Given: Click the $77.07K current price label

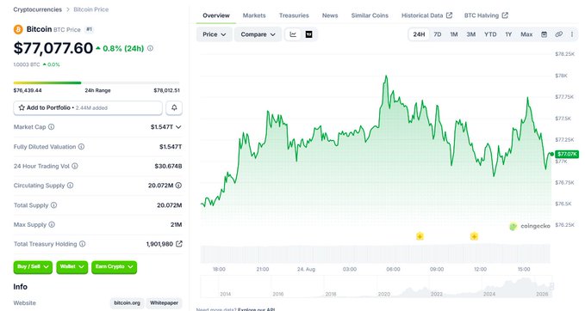Looking at the screenshot, I should [567, 154].
